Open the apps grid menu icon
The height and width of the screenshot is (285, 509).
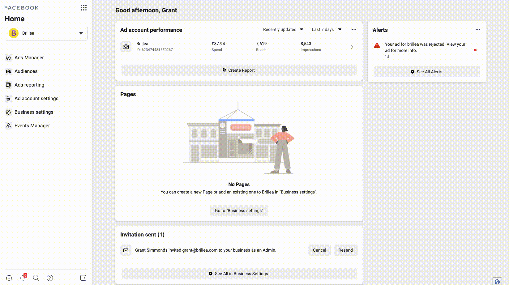(84, 8)
